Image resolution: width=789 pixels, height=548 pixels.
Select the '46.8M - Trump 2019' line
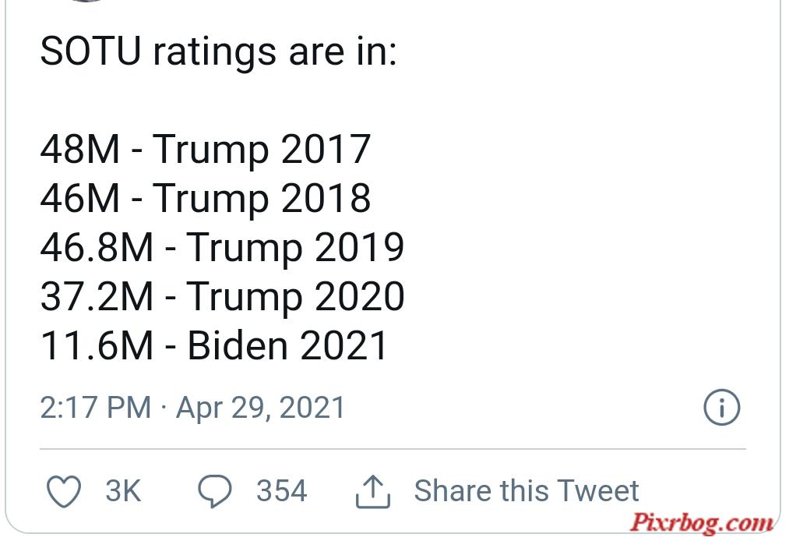coord(223,247)
